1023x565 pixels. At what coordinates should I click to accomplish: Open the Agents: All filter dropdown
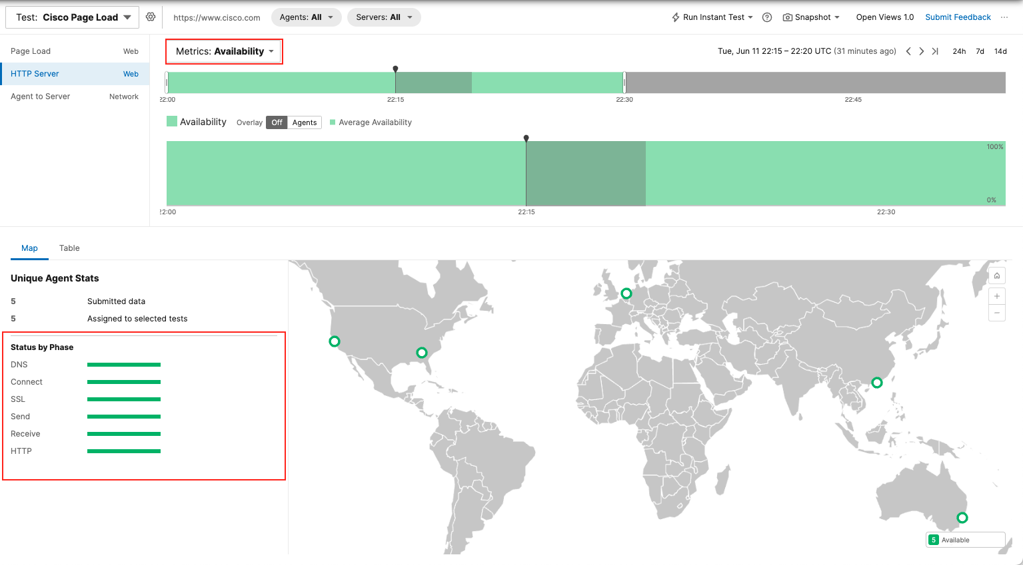(x=307, y=17)
